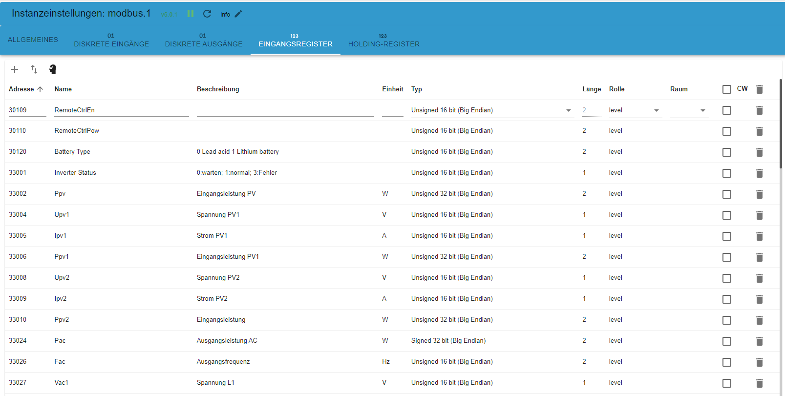
Task: Click the Name column header
Action: coord(63,89)
